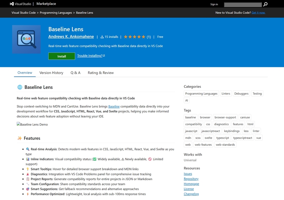Select the AI category
Viewport: 284px width, 200px height.
(x=186, y=101)
